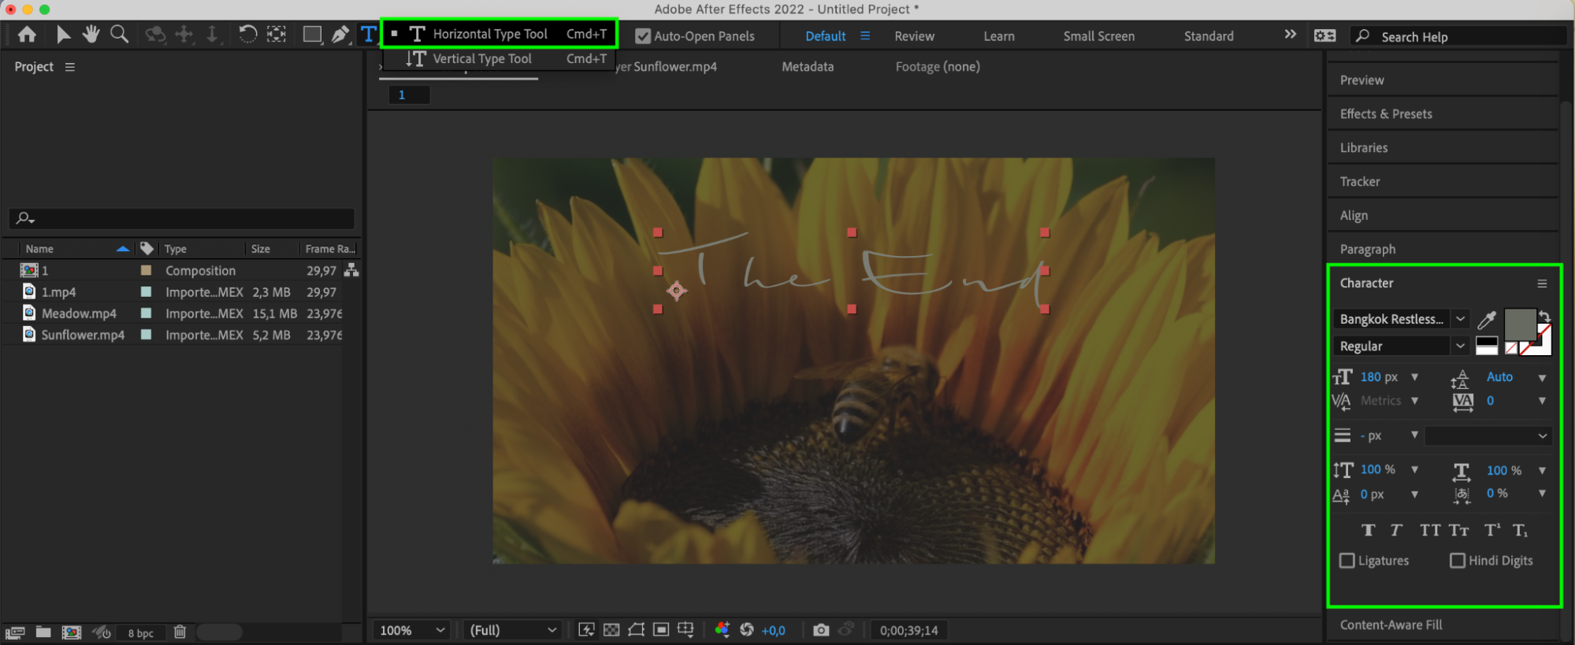Choose Vertical Type Tool from flyout
Viewport: 1575px width, 645px height.
point(481,59)
